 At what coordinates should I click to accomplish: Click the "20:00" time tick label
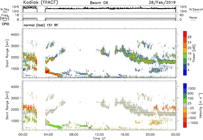point(150,135)
